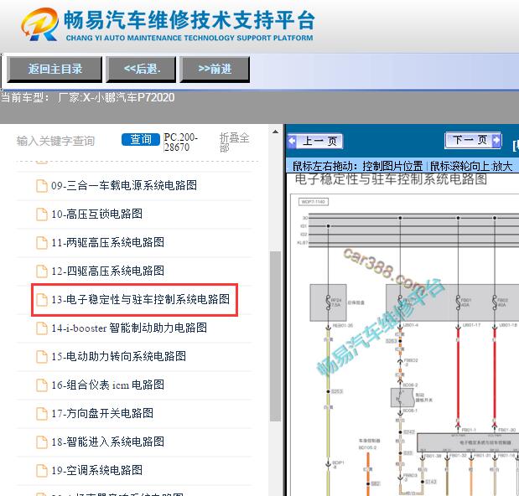Go forward with the >>前进 button

pos(215,69)
